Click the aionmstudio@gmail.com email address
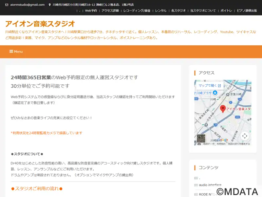This screenshot has width=262, height=197. click(27, 5)
